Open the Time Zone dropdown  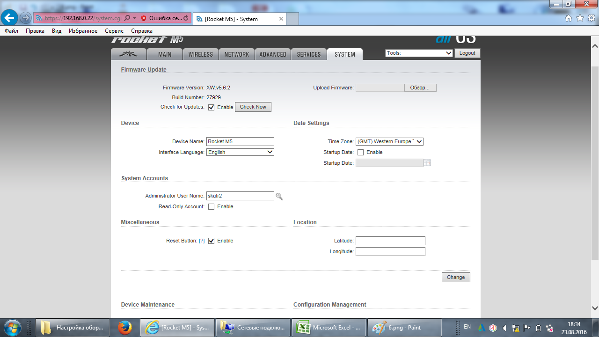pos(389,141)
